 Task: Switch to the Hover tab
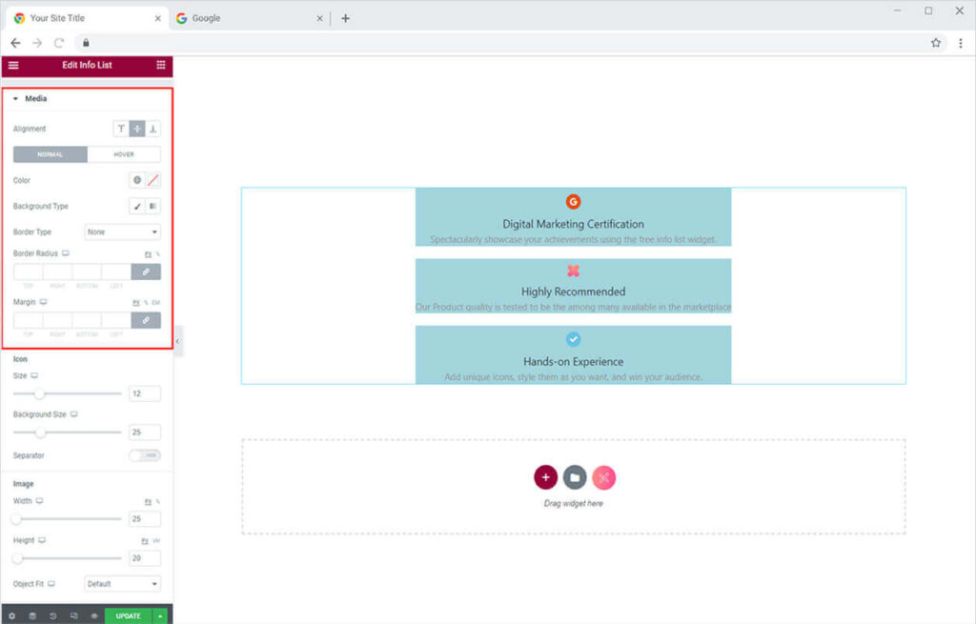tap(124, 154)
